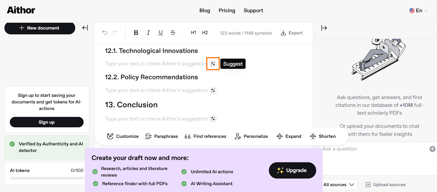This screenshot has width=437, height=192.
Task: Undo the last edit
Action: [105, 33]
